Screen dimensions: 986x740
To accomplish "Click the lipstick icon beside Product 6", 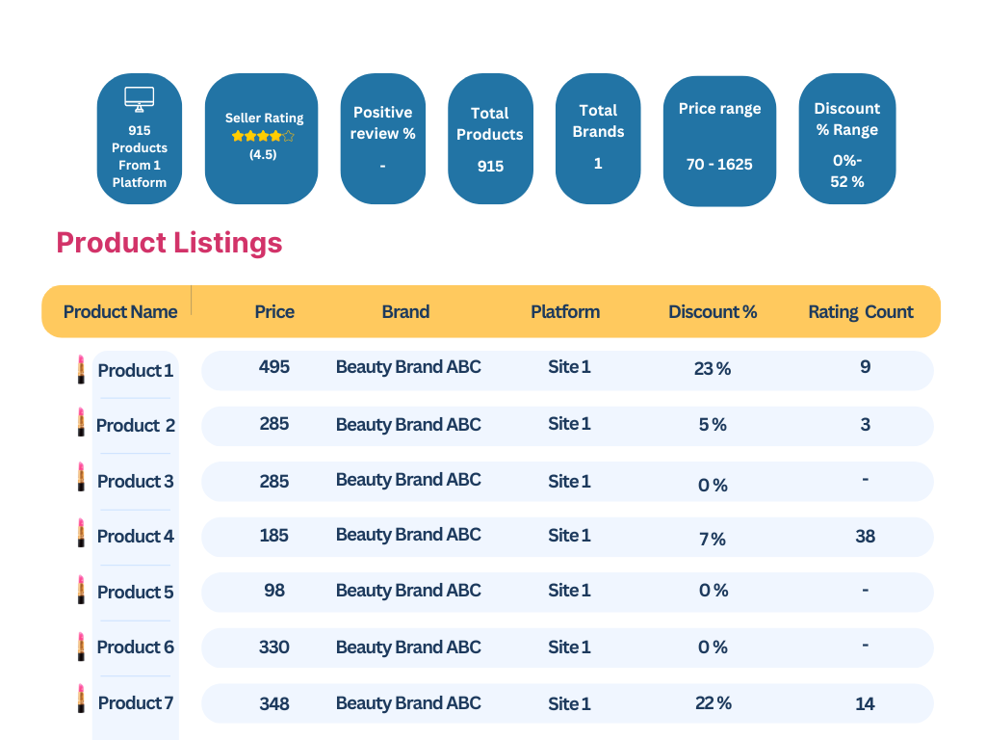I will 81,647.
